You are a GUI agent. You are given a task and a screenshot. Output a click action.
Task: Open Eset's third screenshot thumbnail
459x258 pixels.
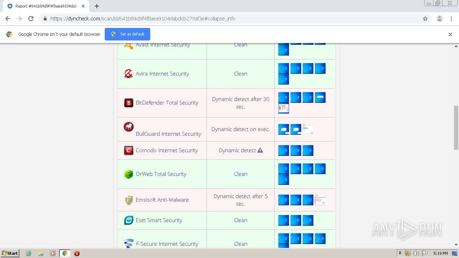pos(308,220)
